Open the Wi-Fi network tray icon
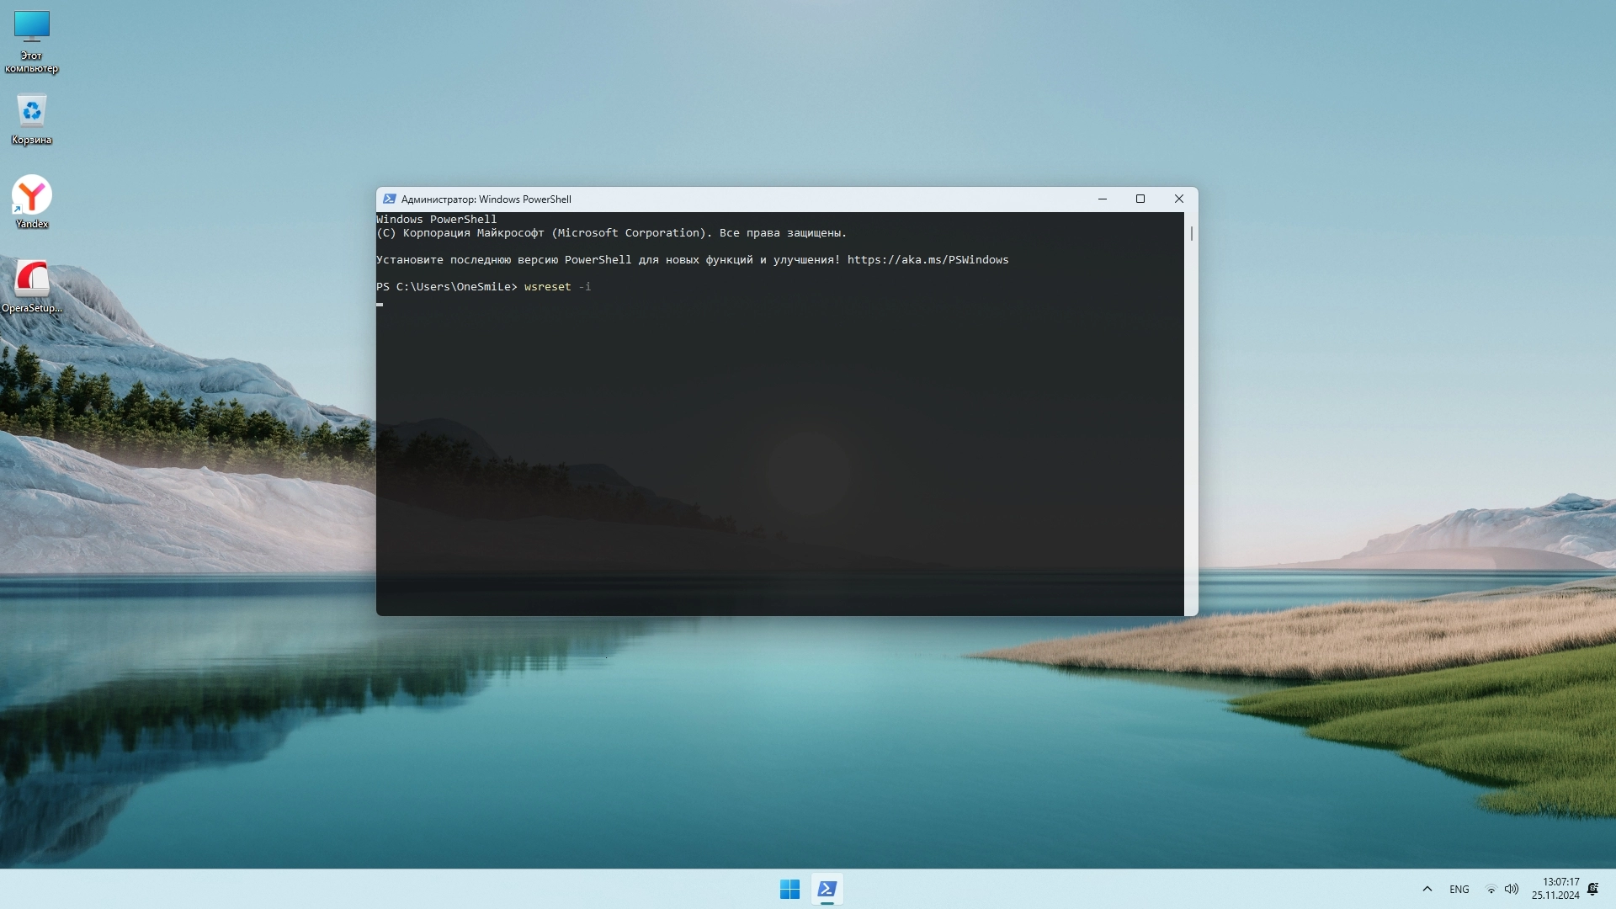Screen dimensions: 1616x909 [1491, 889]
